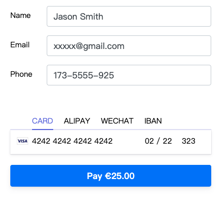Click the Phone field label
This screenshot has height=197, width=221.
(x=21, y=74)
